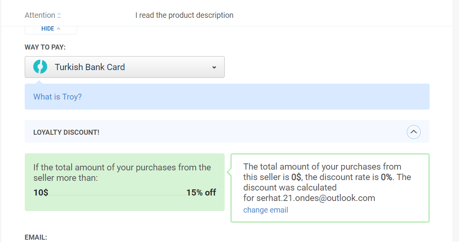
Task: Click the 'Turkish Bank Card' label text
Action: pyautogui.click(x=90, y=67)
